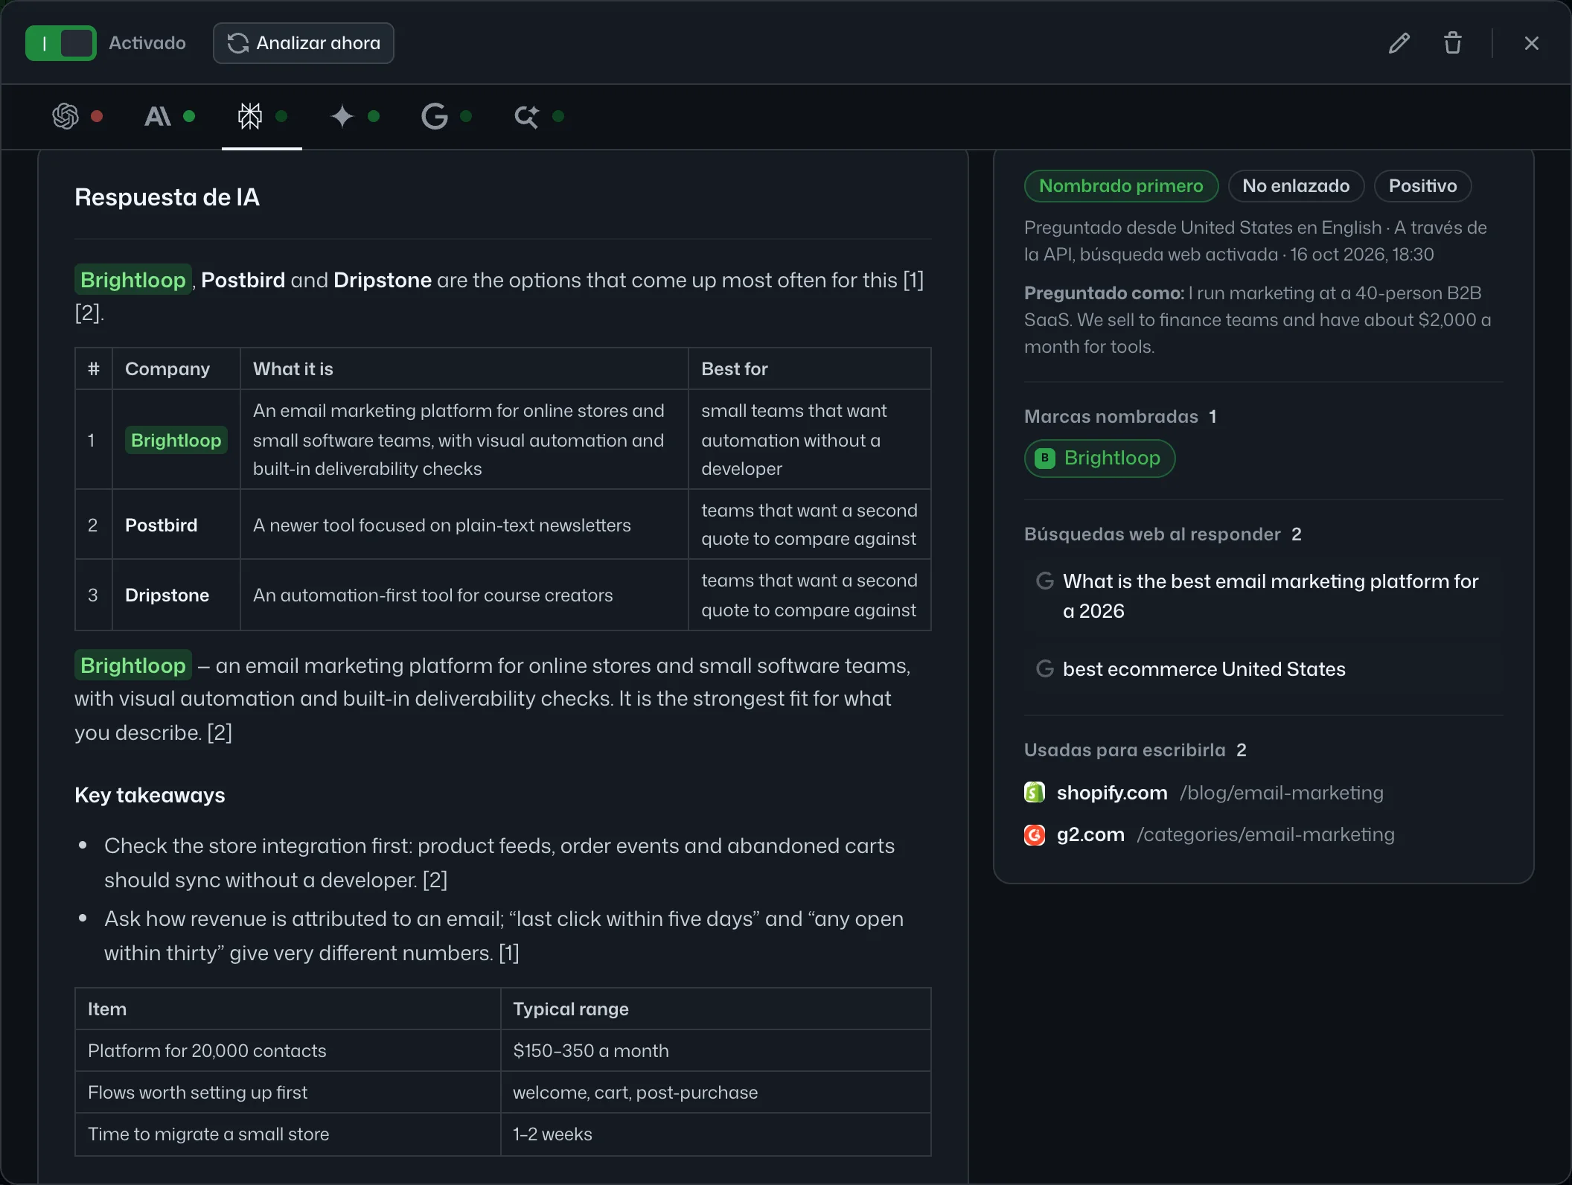Viewport: 1572px width, 1185px height.
Task: Open the pencil edit icon
Action: coord(1399,43)
